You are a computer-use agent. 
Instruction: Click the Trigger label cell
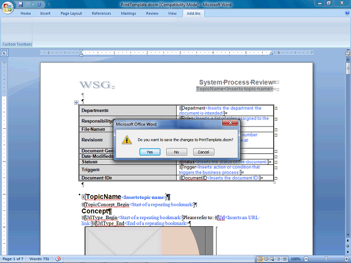128,170
